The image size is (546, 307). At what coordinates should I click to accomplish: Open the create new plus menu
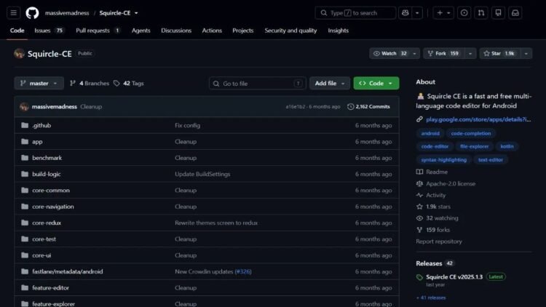[443, 13]
